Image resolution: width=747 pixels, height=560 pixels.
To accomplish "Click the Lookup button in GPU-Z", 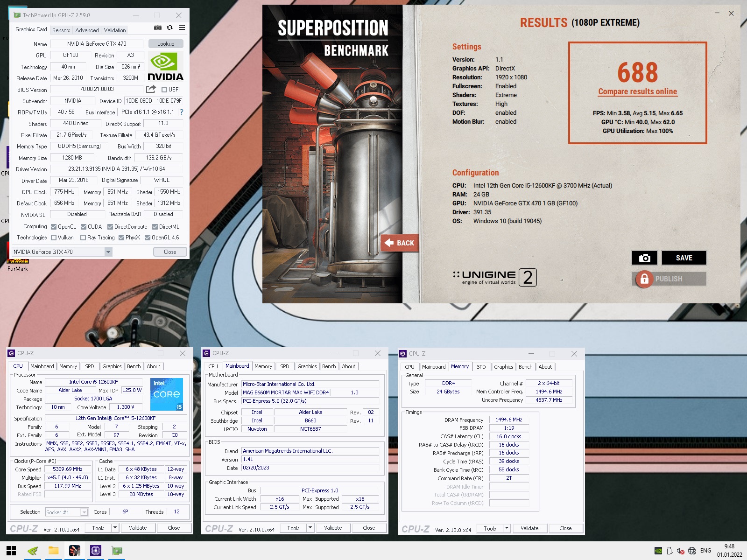I will (166, 44).
